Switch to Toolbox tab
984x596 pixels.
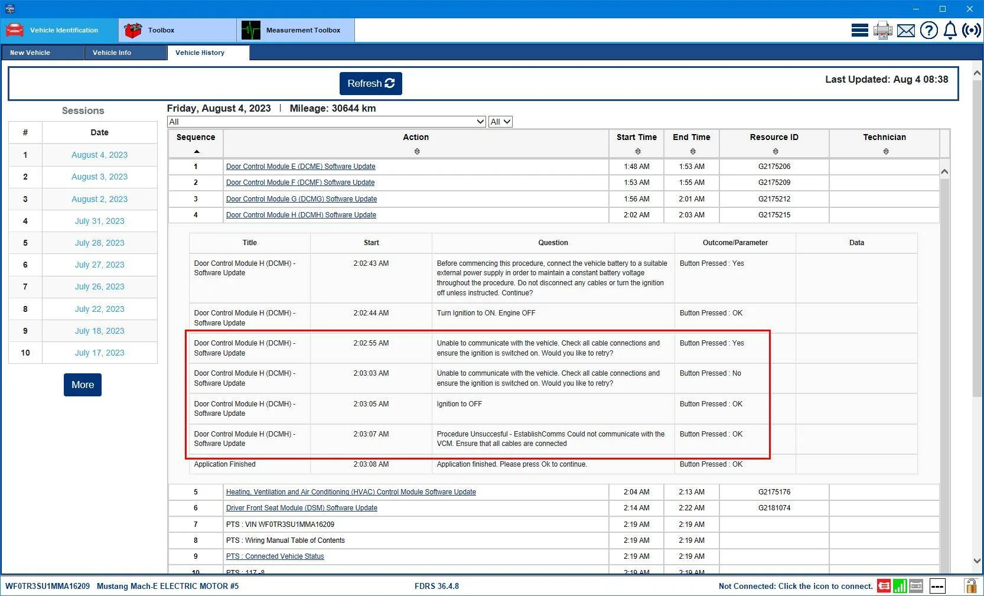(177, 30)
